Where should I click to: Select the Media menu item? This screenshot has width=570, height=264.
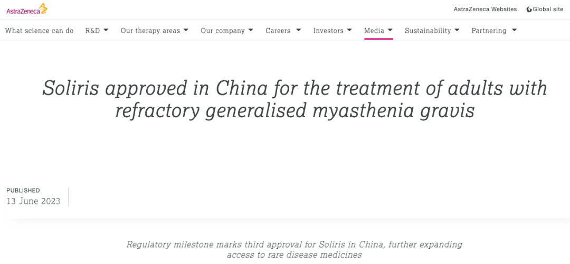(x=374, y=31)
